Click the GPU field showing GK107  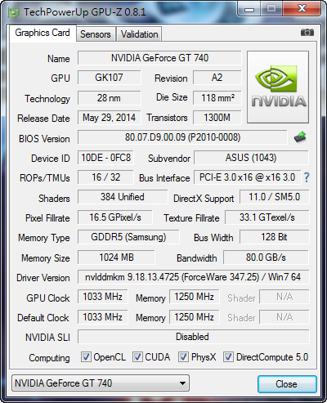coord(110,78)
